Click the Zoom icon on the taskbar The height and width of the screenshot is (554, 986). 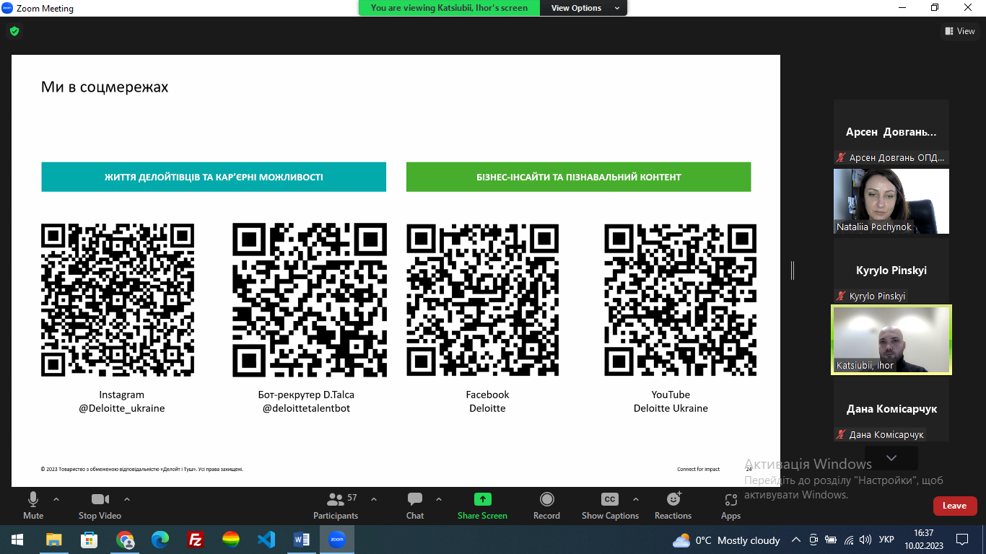click(337, 540)
